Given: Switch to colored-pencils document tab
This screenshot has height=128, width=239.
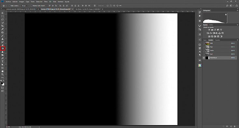Looking at the screenshot, I should pyautogui.click(x=21, y=9).
